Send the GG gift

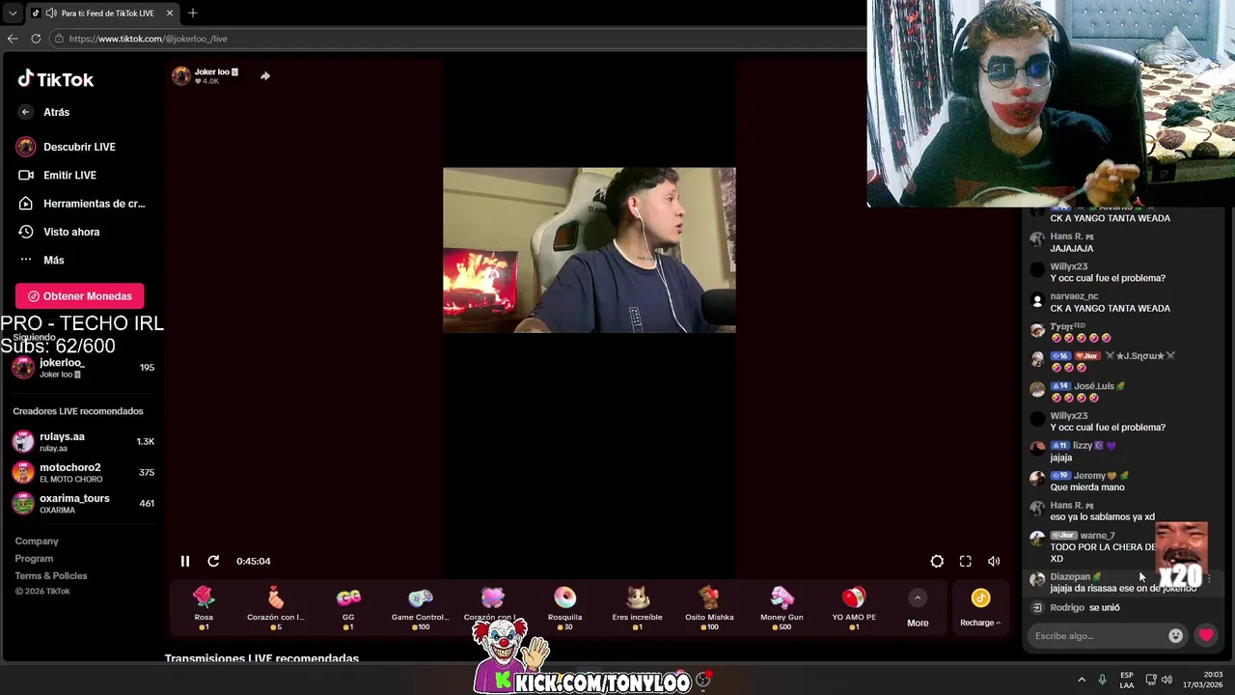348,608
